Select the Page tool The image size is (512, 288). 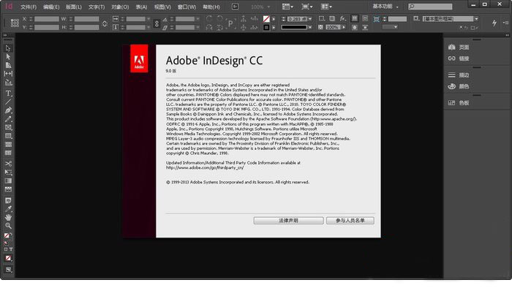[x=8, y=65]
